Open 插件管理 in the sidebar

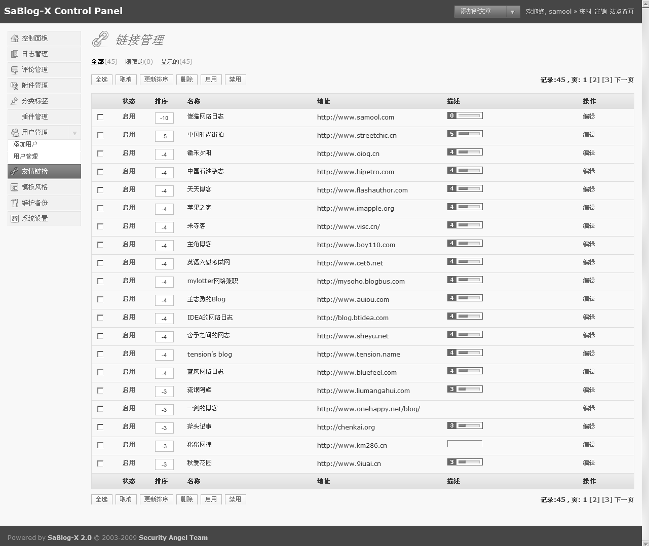pyautogui.click(x=44, y=117)
